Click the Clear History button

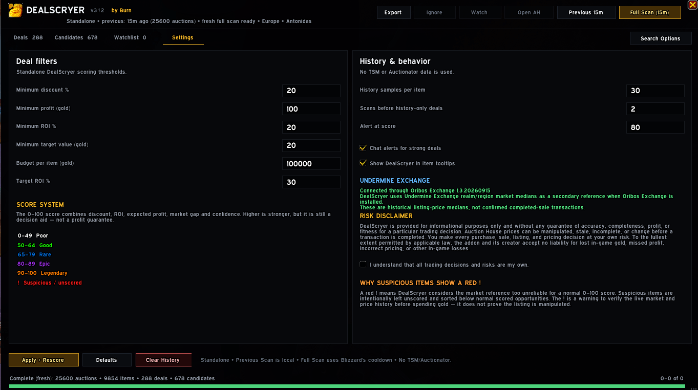coord(163,360)
